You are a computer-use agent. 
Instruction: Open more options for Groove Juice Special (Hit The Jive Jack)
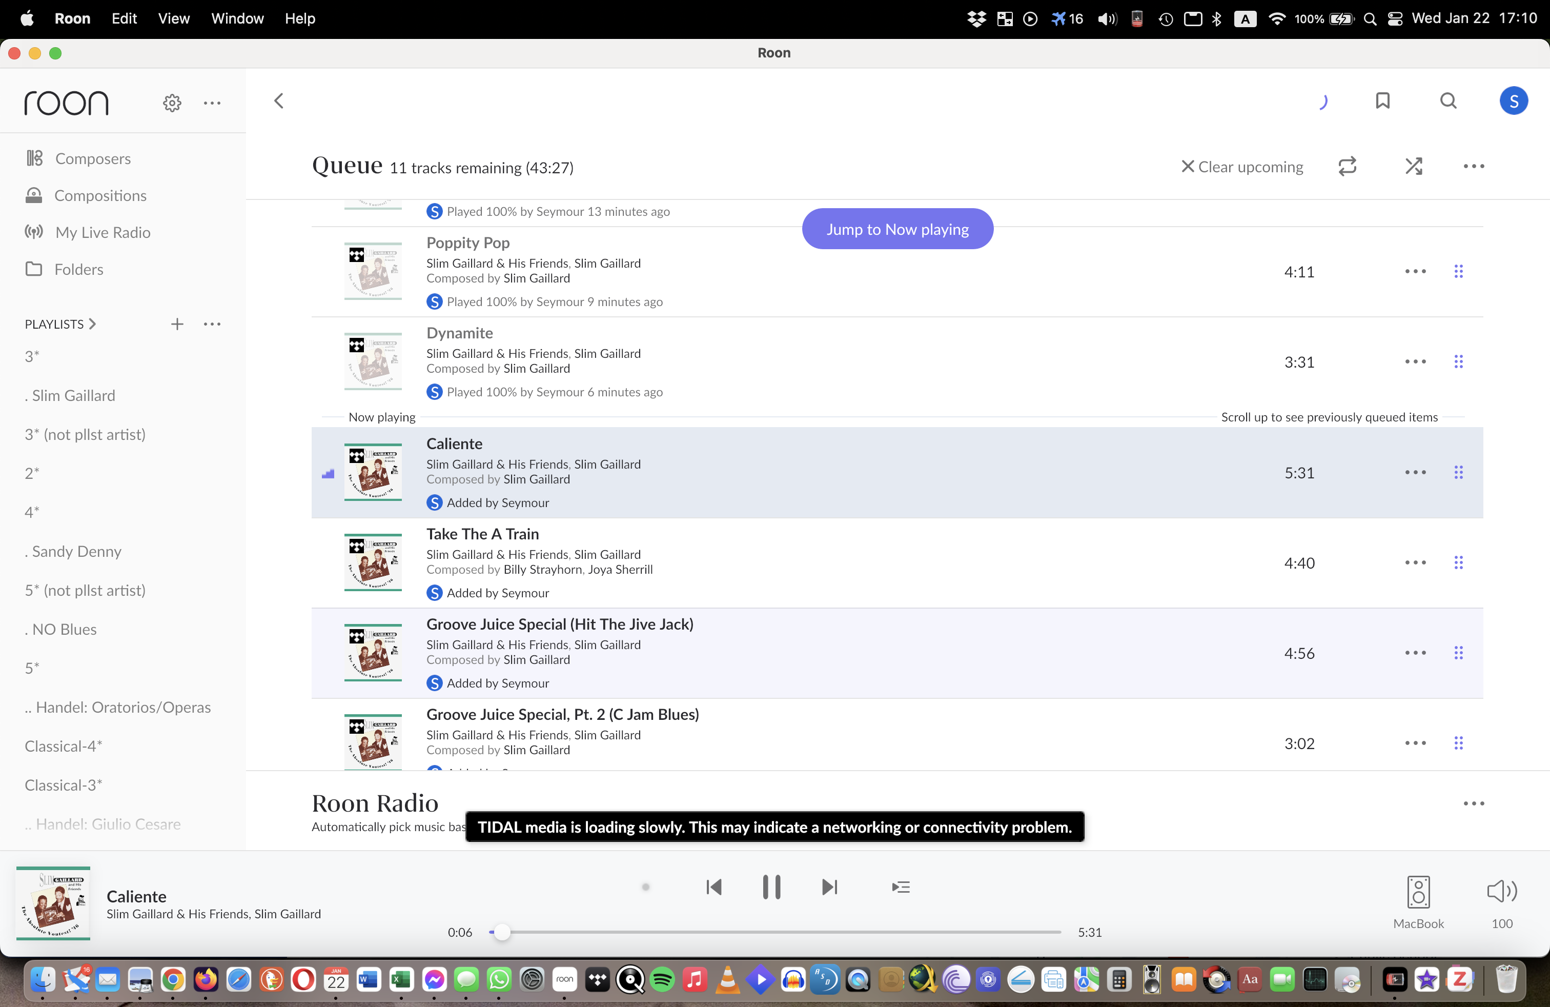click(1415, 653)
